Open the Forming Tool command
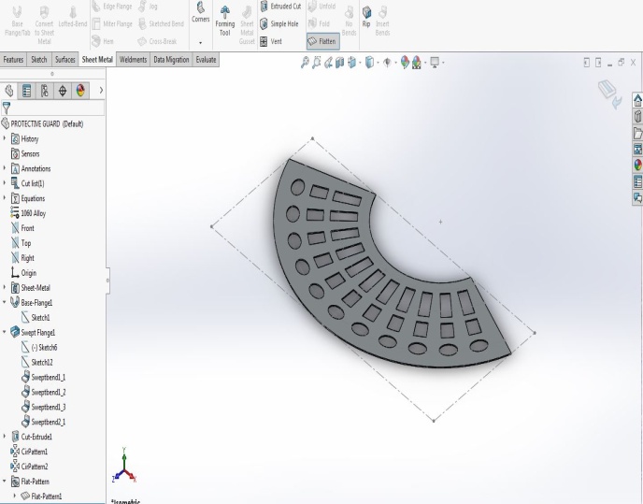 (224, 21)
